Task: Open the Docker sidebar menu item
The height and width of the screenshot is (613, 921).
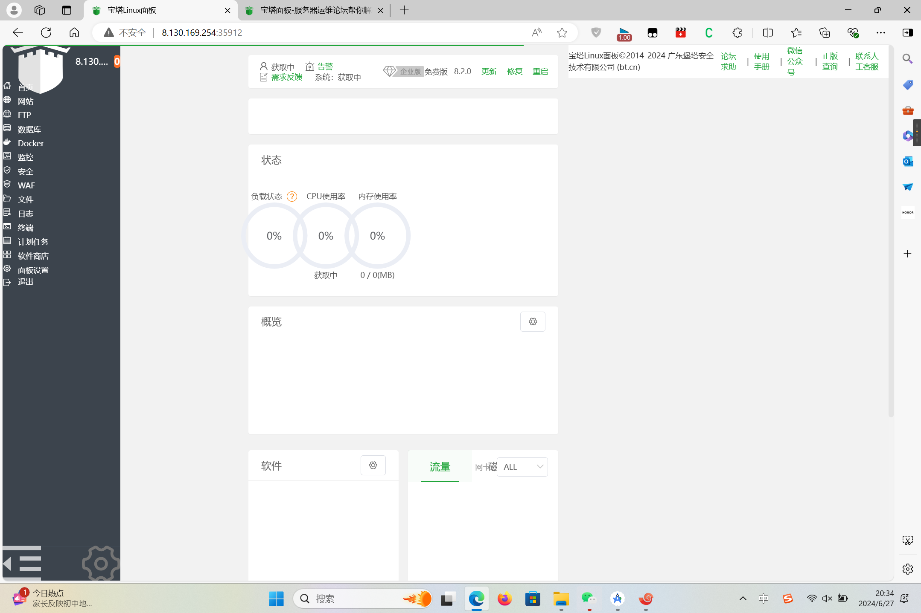Action: tap(31, 143)
